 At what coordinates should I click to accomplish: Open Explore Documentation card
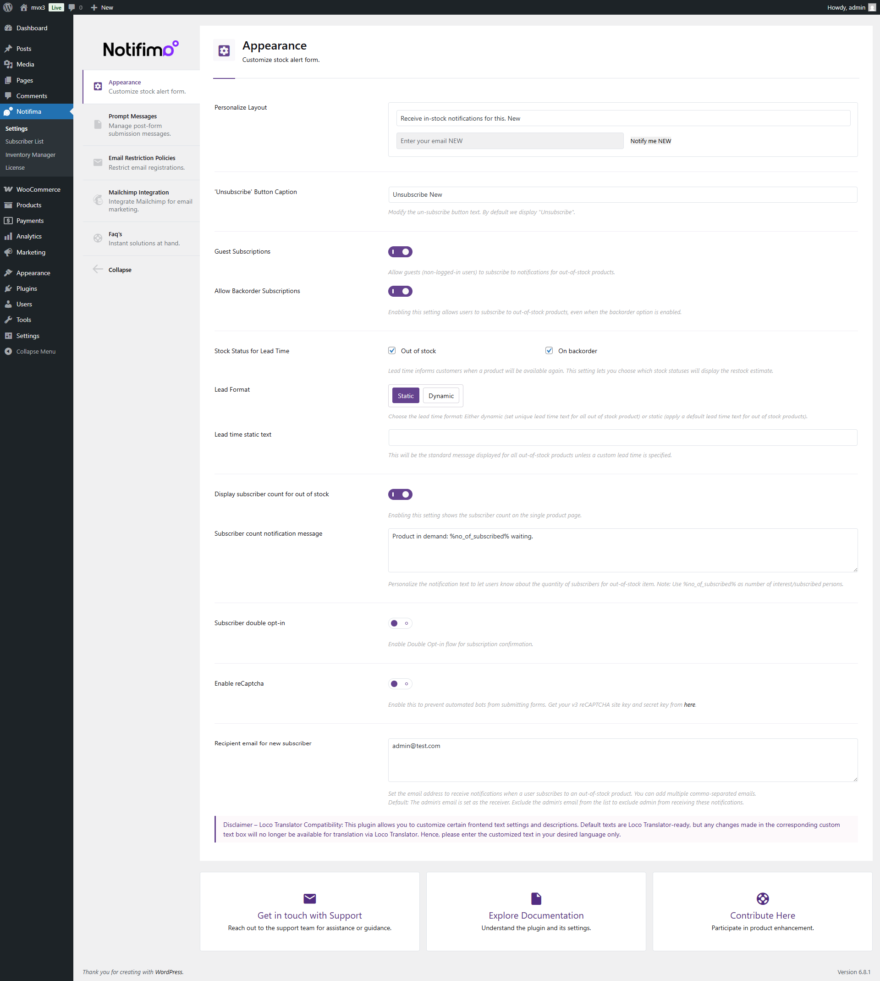536,911
